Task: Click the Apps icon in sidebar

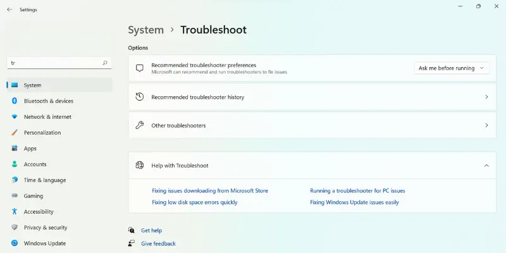Action: (15, 149)
